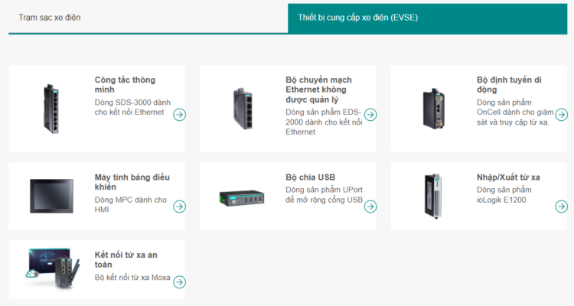Open the Bộ chia USB heading

(311, 177)
